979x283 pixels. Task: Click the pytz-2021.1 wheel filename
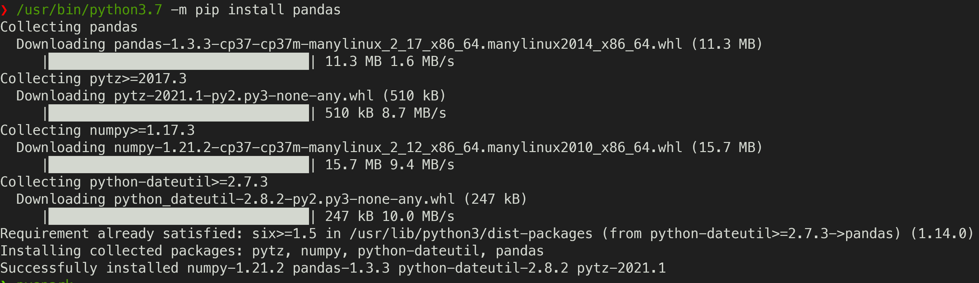pos(243,96)
